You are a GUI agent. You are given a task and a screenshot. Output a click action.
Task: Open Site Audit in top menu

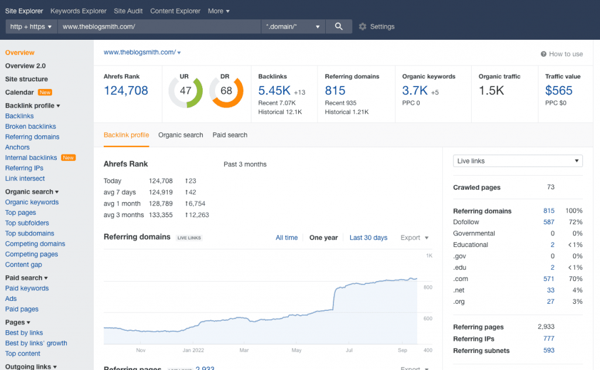(x=128, y=11)
